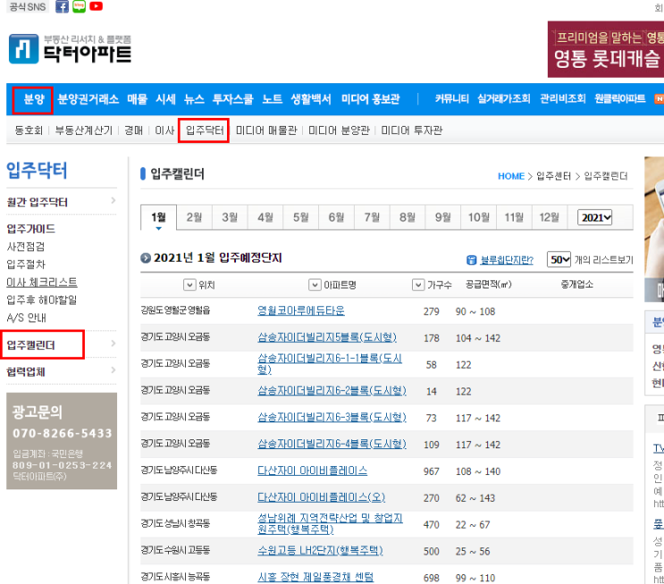Select the 9월 tab

443,218
